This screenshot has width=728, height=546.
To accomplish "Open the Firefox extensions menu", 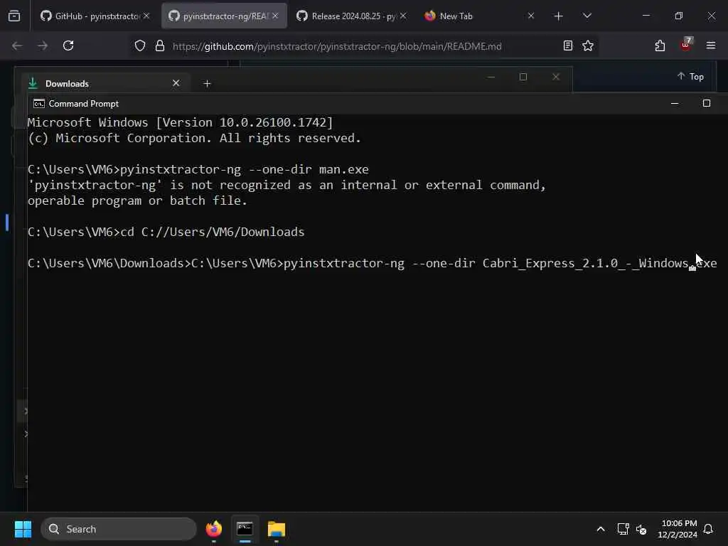I will 660,45.
